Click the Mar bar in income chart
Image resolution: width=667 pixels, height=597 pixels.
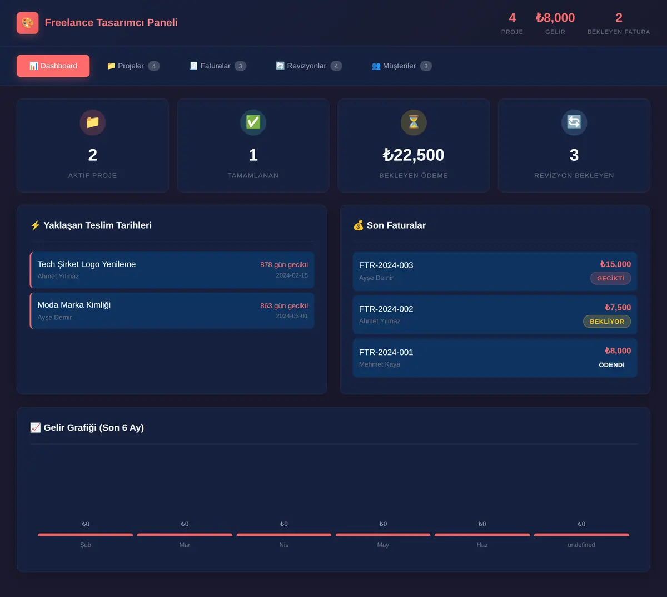pos(185,535)
